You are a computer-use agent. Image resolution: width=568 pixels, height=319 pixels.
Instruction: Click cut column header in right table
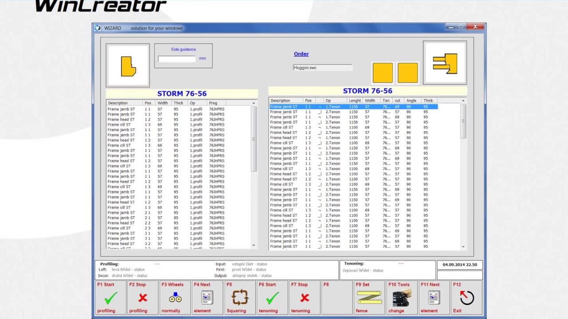point(398,101)
